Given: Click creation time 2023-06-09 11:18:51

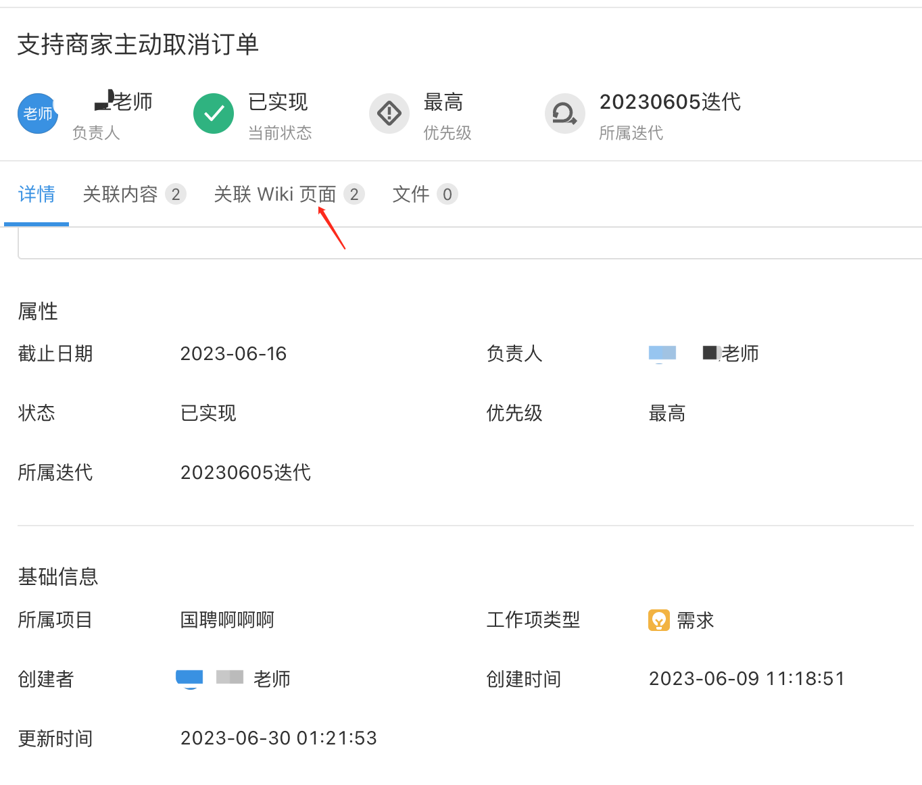Looking at the screenshot, I should click(747, 679).
